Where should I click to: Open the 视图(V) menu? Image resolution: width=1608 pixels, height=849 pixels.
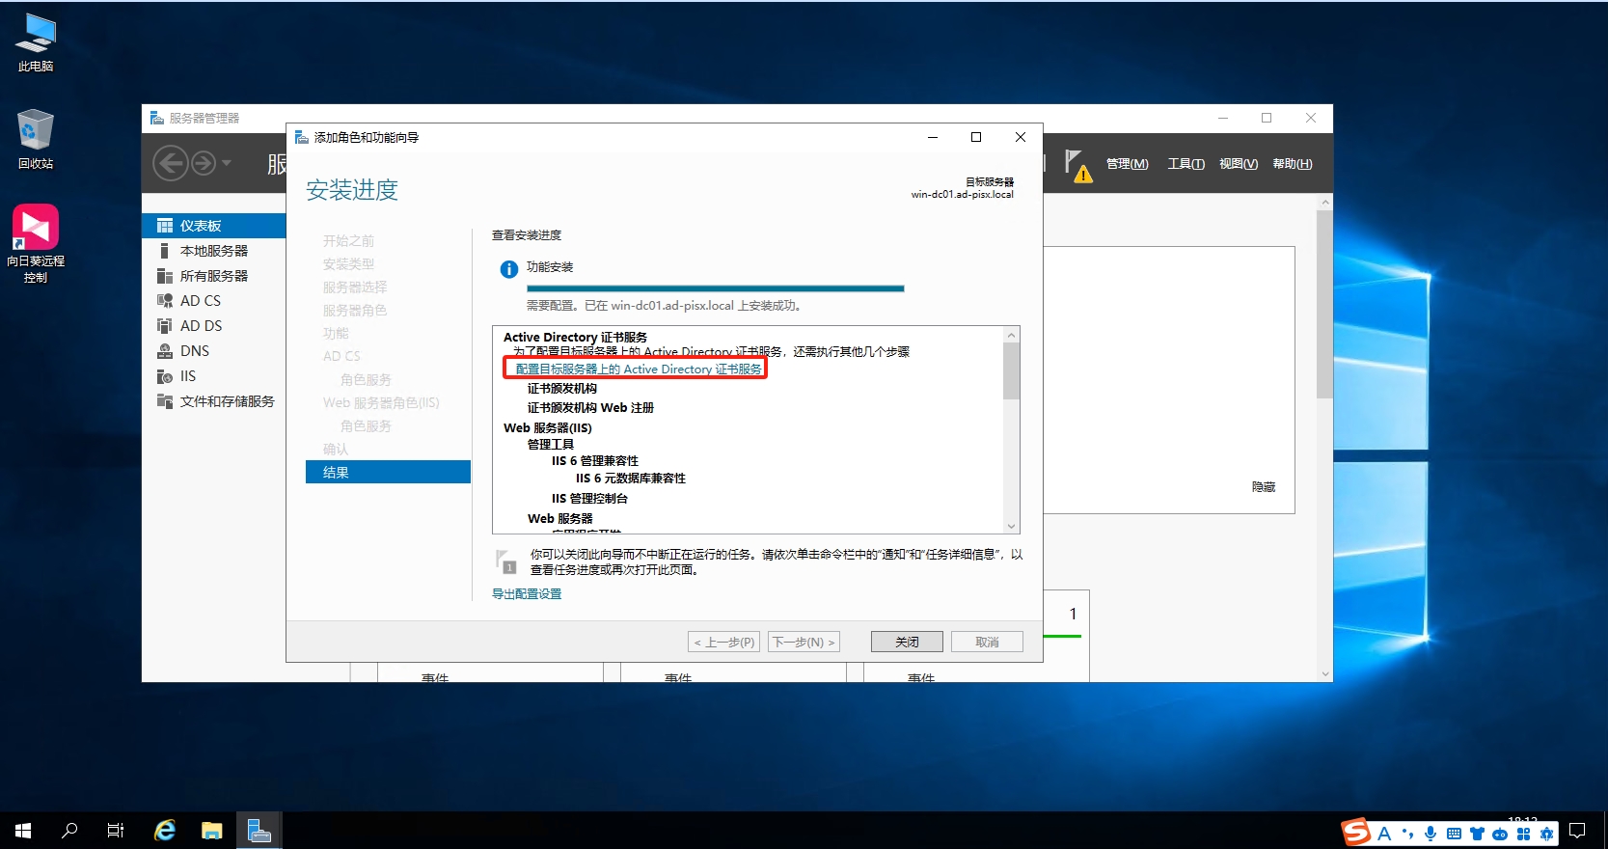pos(1238,164)
